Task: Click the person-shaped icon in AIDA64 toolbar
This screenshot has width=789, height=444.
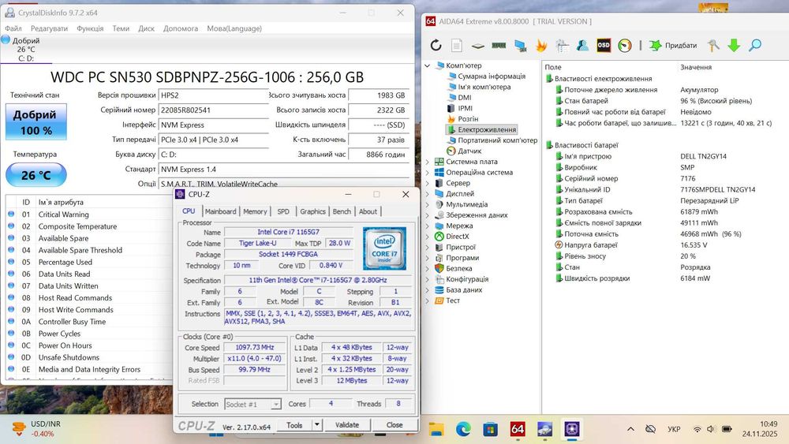Action: tap(583, 45)
